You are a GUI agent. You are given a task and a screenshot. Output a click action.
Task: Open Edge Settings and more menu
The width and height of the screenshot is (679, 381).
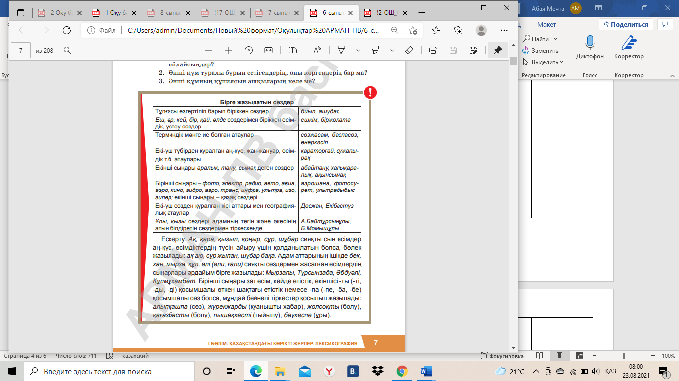tap(503, 30)
